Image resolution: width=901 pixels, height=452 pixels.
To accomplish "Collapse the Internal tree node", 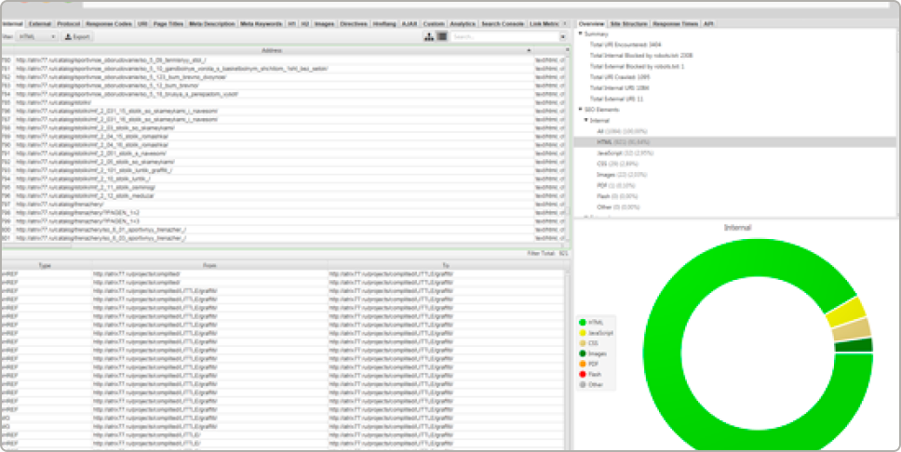I will tap(586, 120).
